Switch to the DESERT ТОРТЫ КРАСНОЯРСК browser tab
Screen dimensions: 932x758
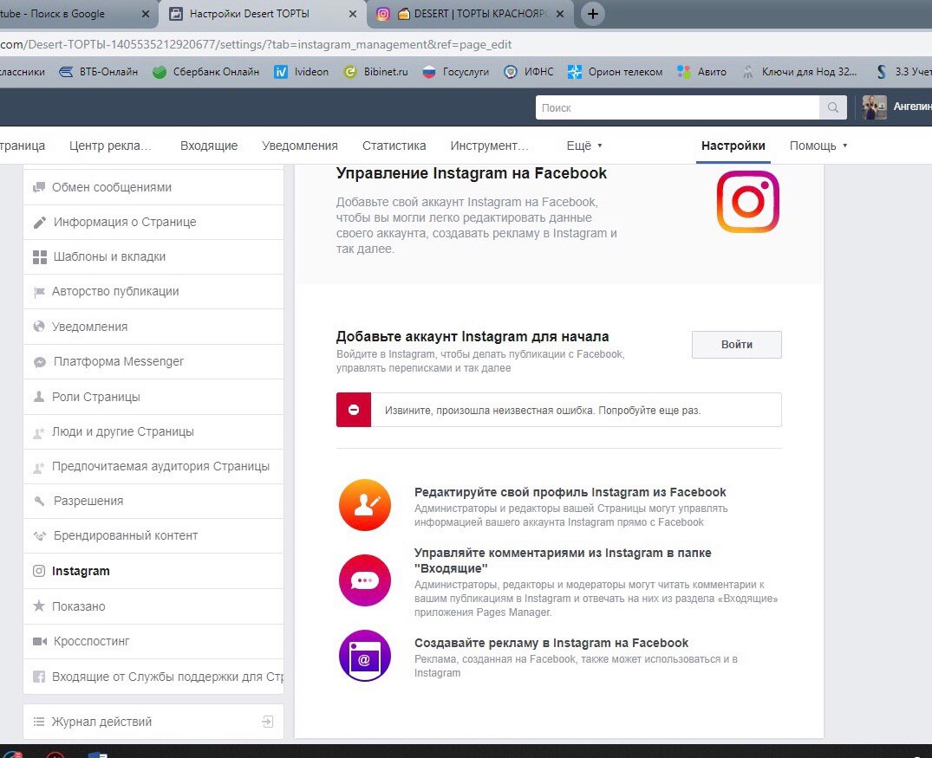tap(470, 14)
